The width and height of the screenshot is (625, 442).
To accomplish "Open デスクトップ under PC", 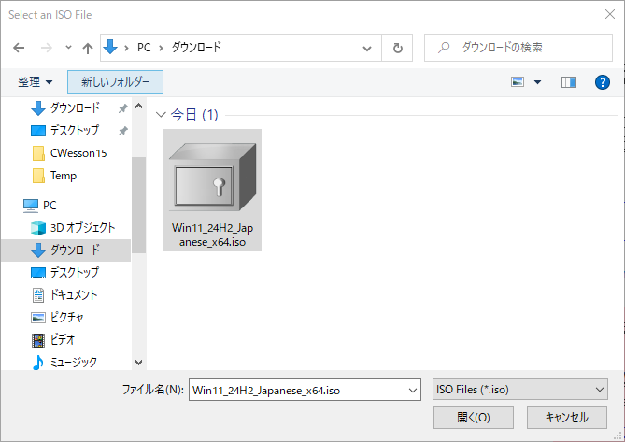I will coord(74,273).
